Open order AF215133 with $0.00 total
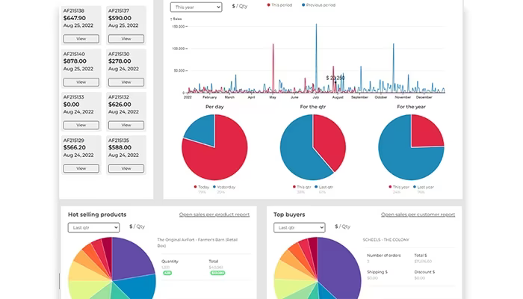This screenshot has height=299, width=523. pos(81,125)
